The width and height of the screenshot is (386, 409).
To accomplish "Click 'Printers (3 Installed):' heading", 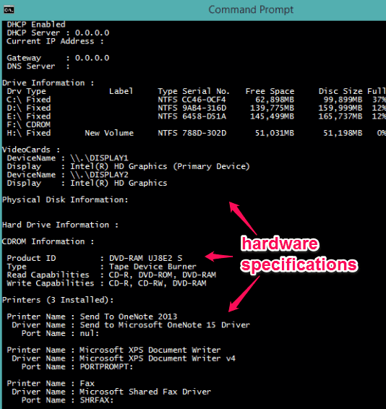I will [58, 300].
